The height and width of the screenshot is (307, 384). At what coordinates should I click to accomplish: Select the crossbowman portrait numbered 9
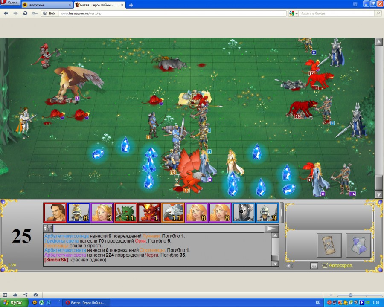pos(267,212)
